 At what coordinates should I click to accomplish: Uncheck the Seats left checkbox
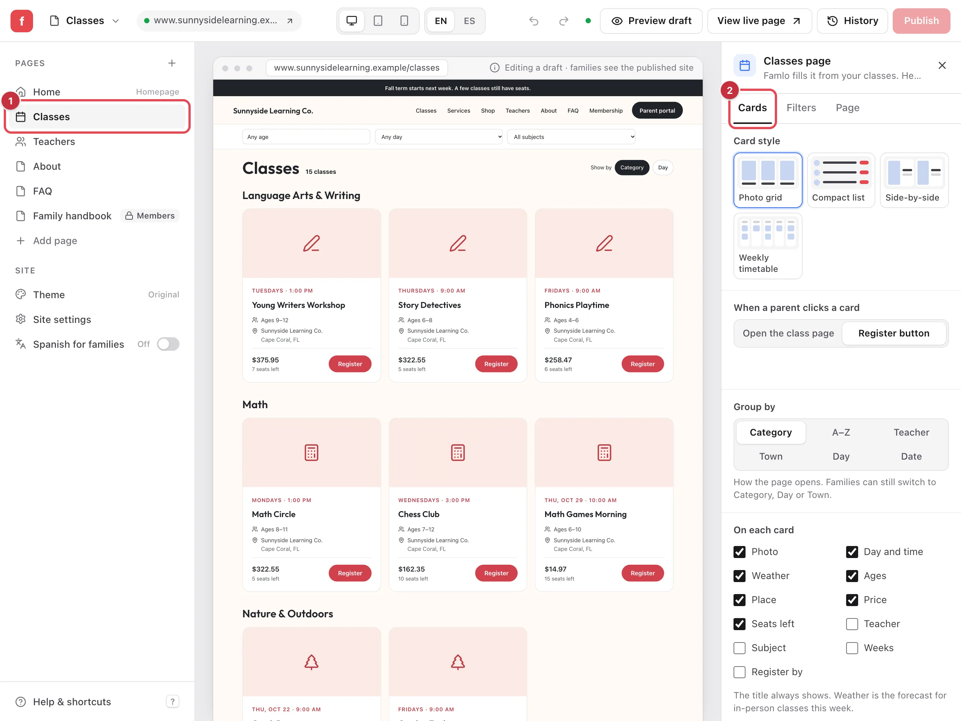point(740,624)
